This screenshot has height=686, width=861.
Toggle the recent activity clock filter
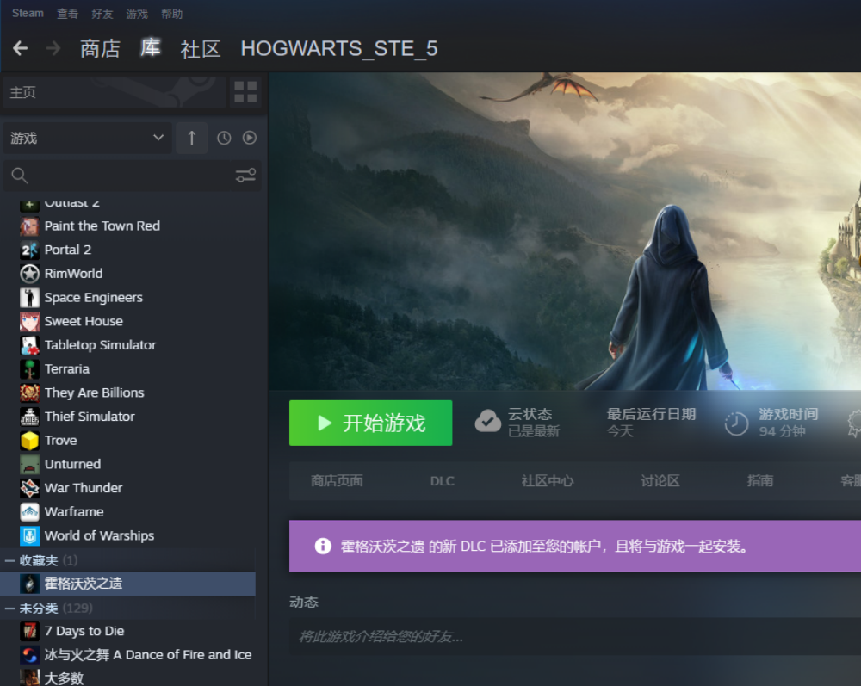224,138
